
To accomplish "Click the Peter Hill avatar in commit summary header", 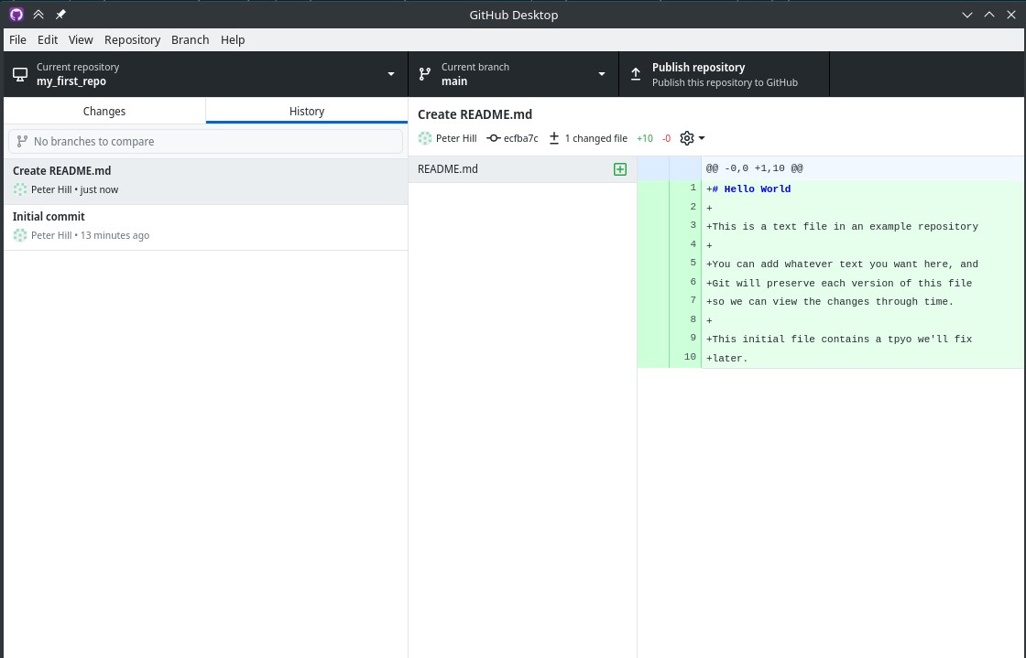I will tap(425, 138).
